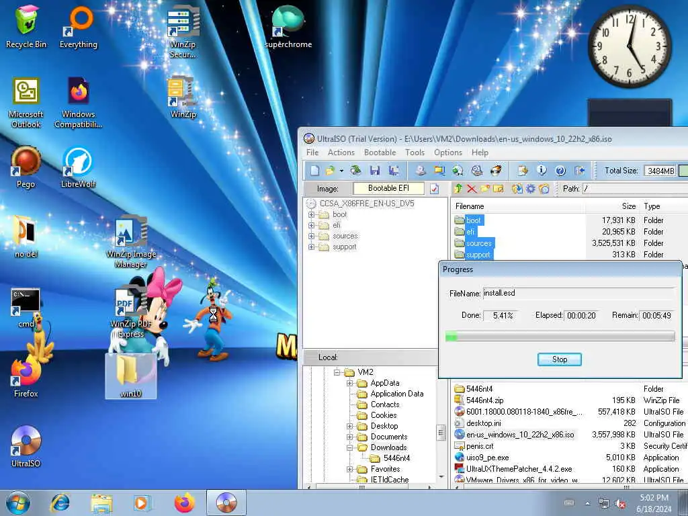Click the Compress ISO monitor toolbar icon
The width and height of the screenshot is (688, 516).
tap(439, 171)
